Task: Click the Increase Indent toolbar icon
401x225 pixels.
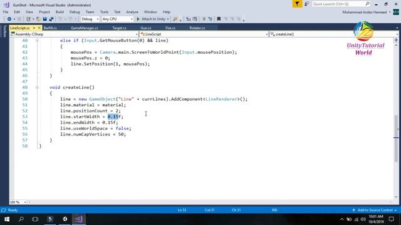Action: coord(211,19)
